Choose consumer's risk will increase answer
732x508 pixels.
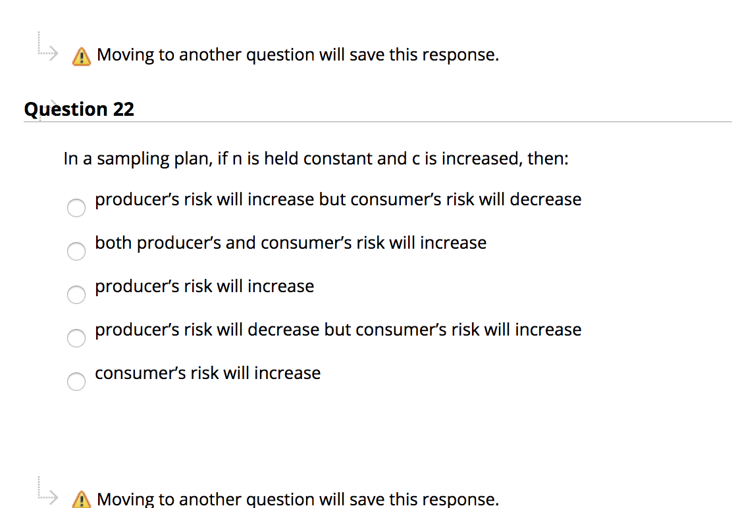[x=76, y=381]
